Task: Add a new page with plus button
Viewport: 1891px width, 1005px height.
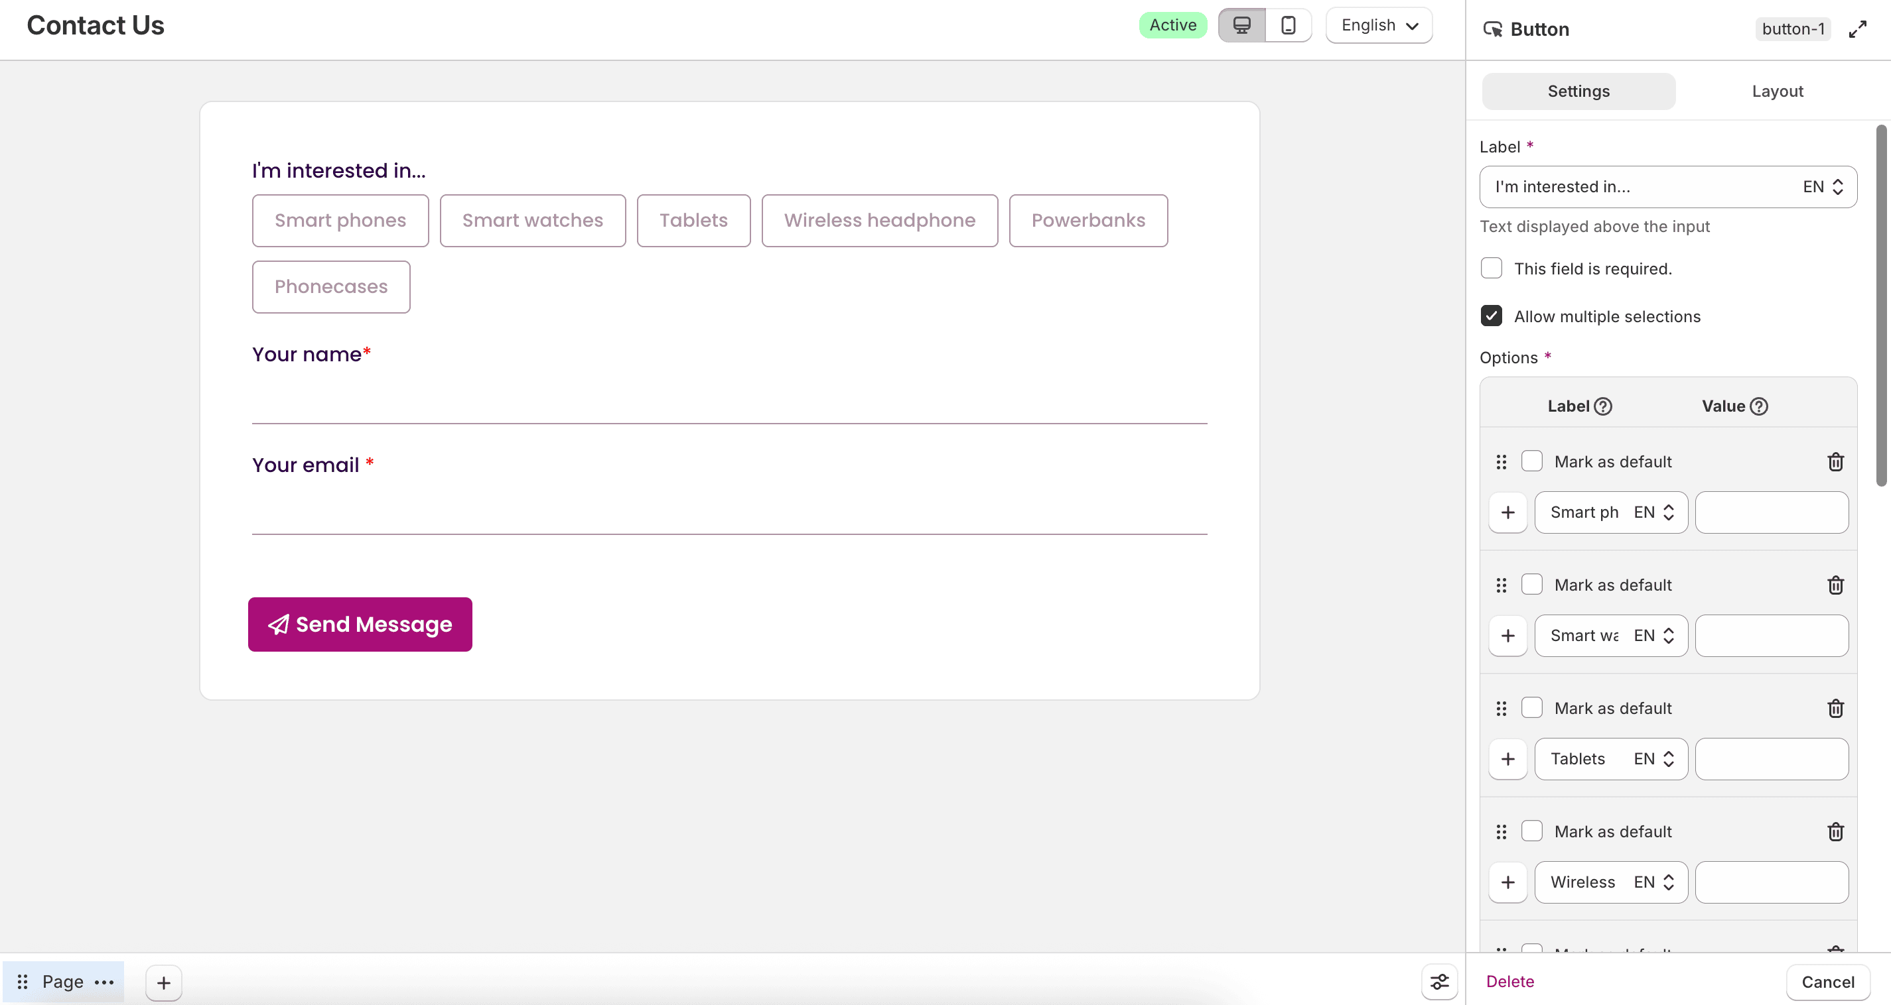Action: (x=164, y=982)
